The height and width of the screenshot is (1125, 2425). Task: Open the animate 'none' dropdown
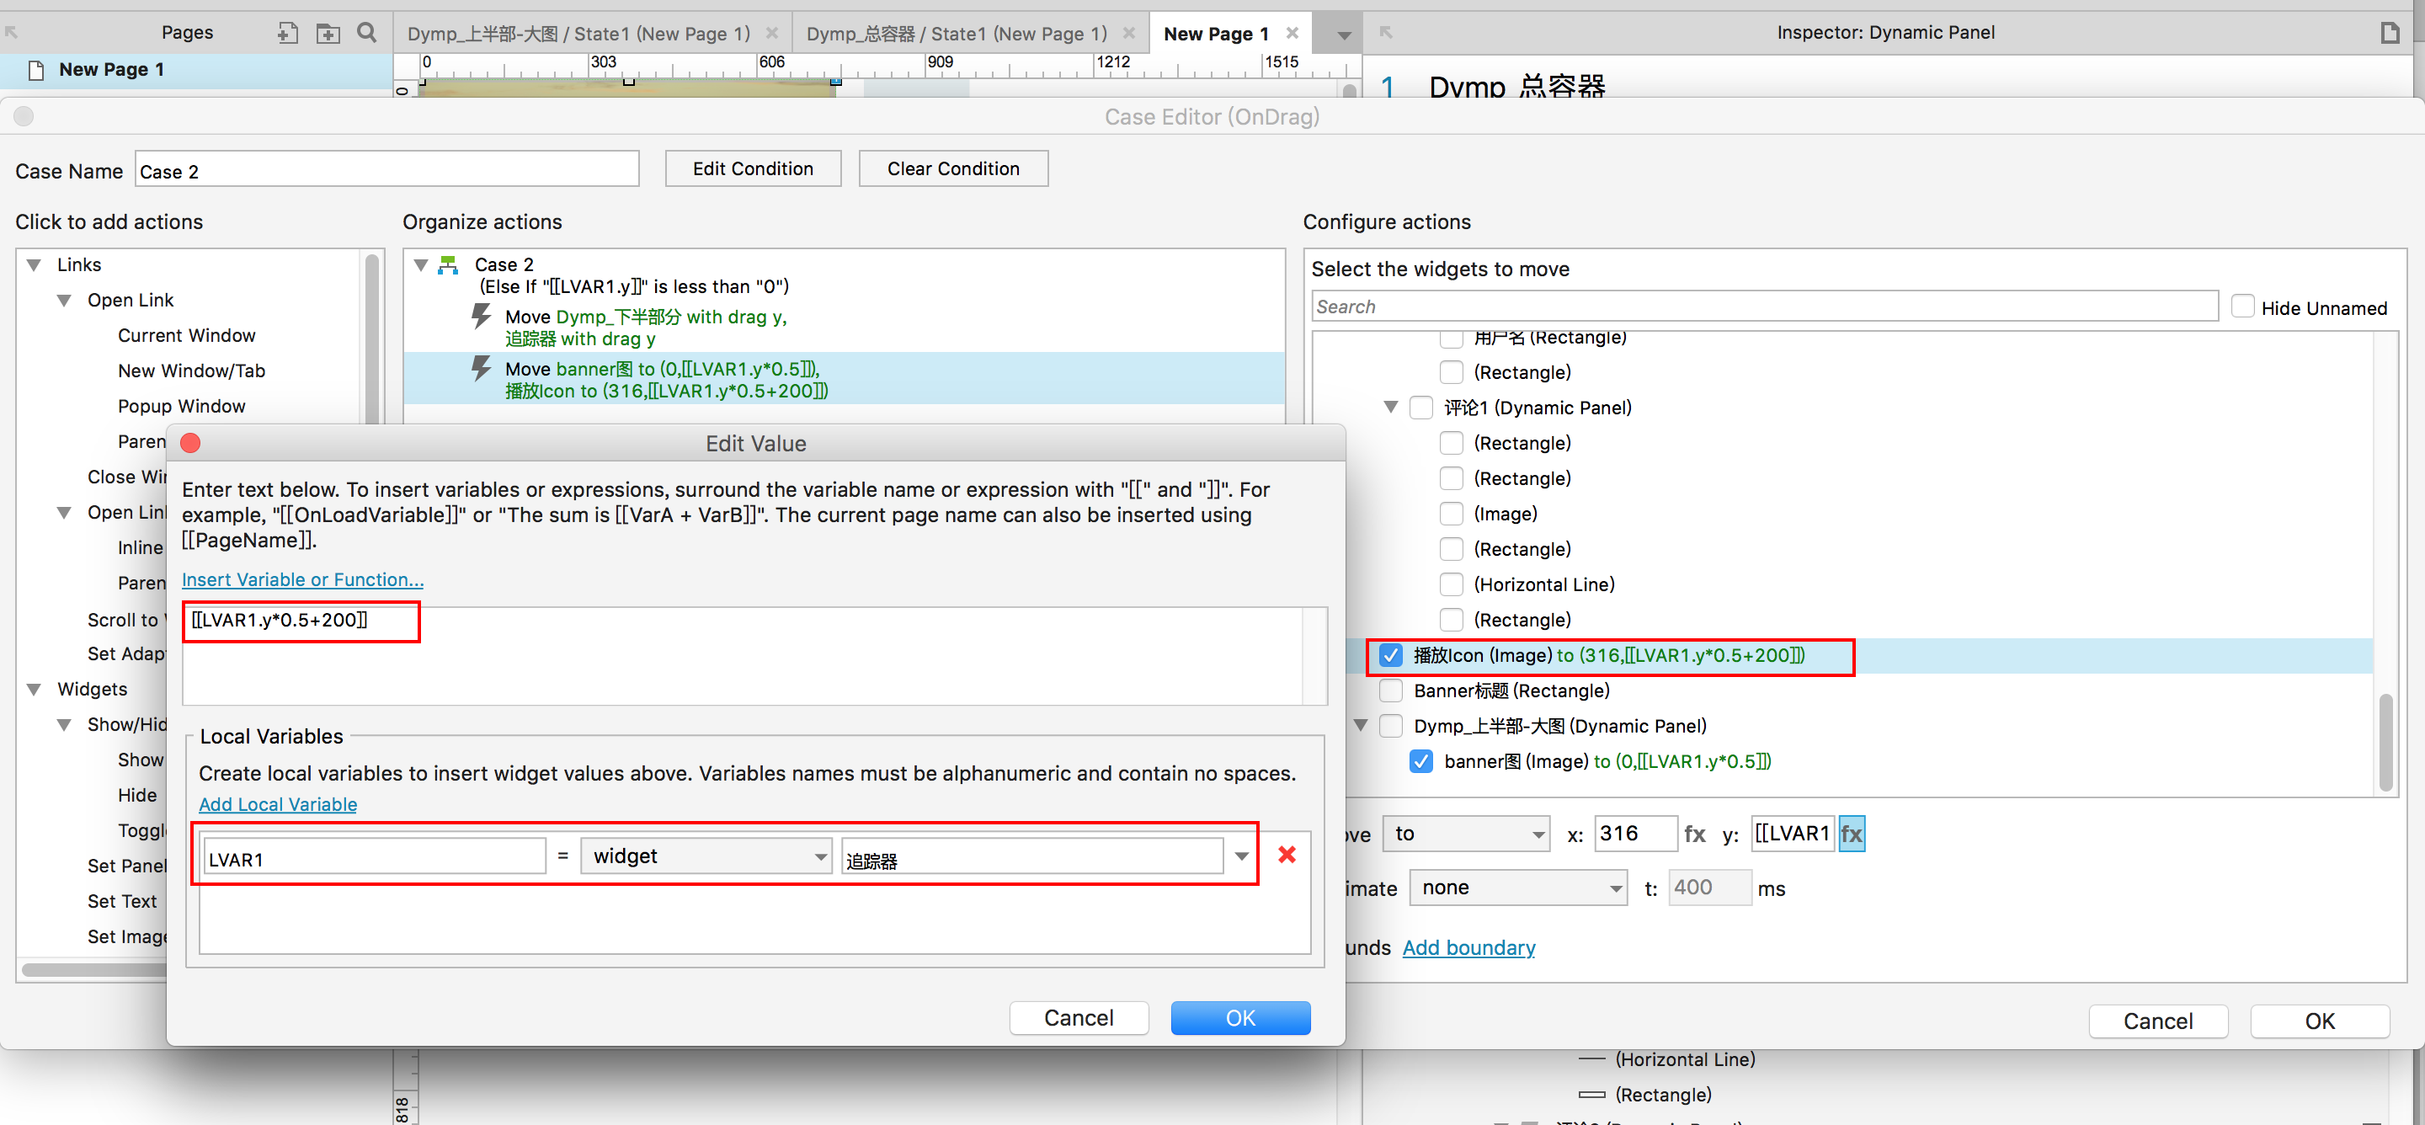1517,888
